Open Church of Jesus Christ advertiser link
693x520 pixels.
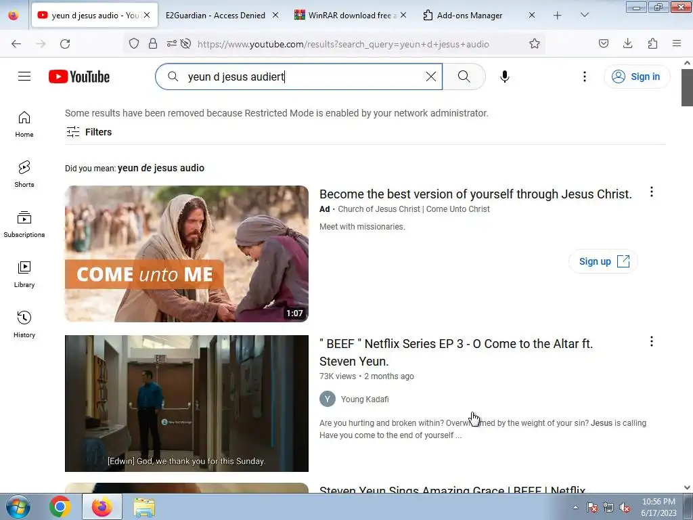pos(413,209)
